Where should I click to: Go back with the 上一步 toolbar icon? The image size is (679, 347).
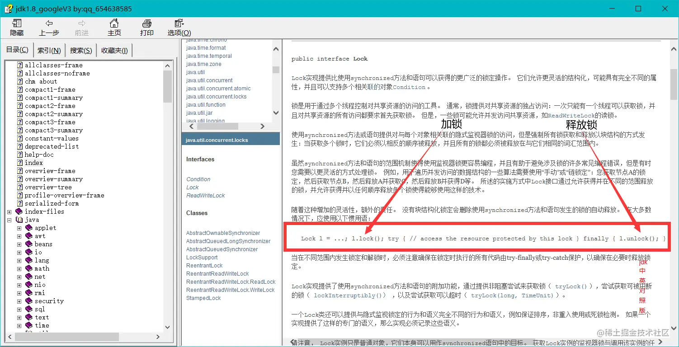tap(49, 23)
